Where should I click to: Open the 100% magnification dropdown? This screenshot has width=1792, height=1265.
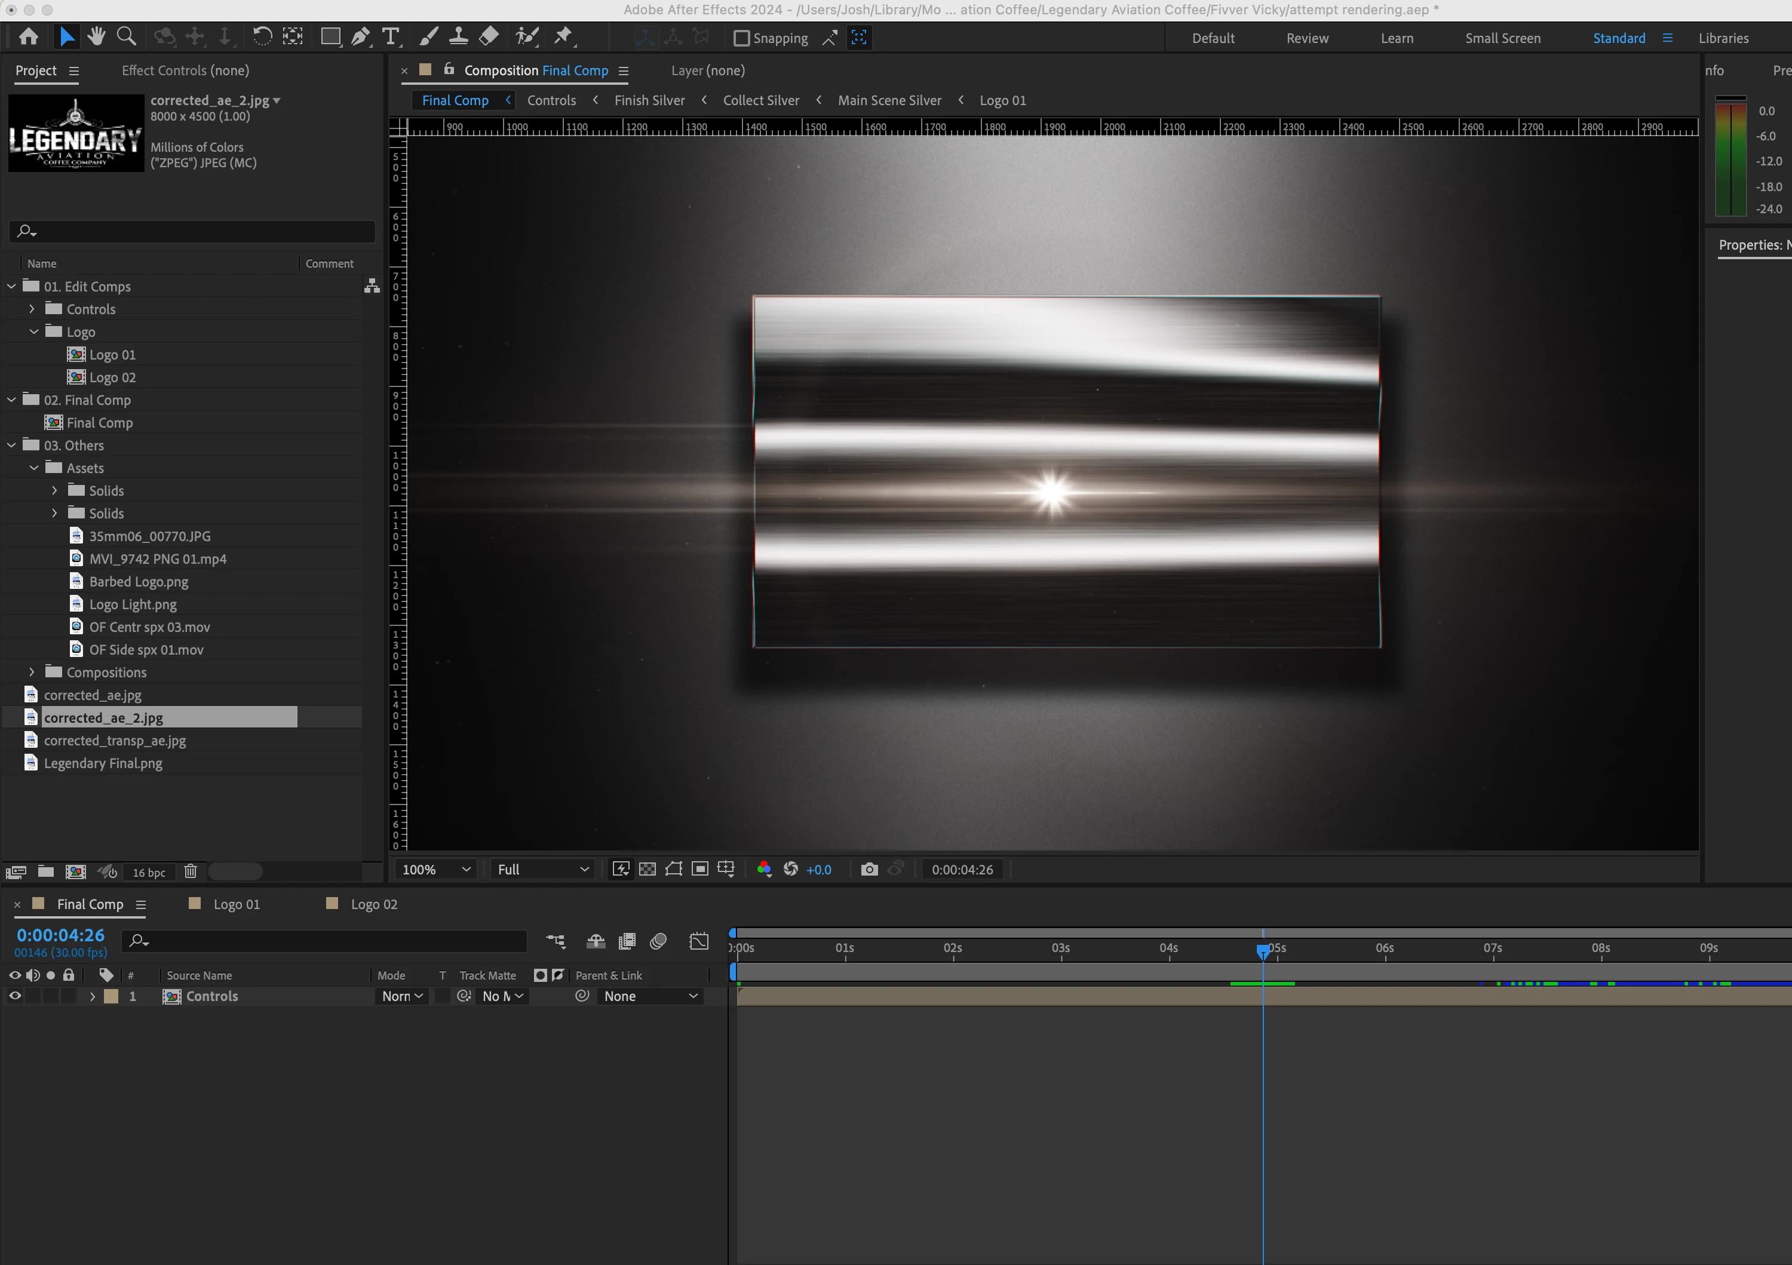coord(436,870)
